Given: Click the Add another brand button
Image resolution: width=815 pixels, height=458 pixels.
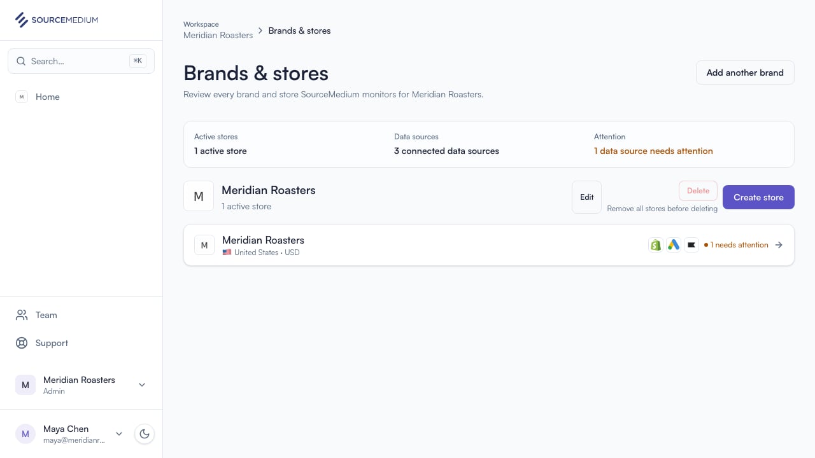Looking at the screenshot, I should click(x=745, y=73).
